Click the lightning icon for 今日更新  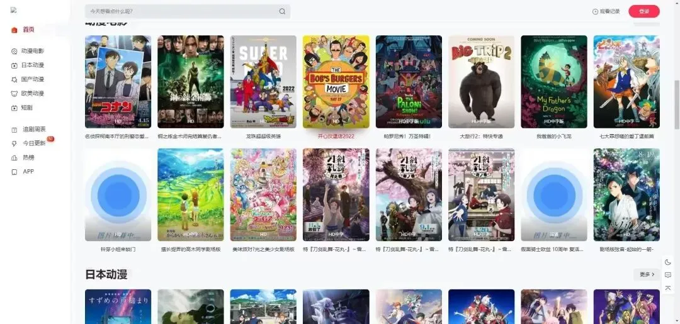tap(14, 143)
